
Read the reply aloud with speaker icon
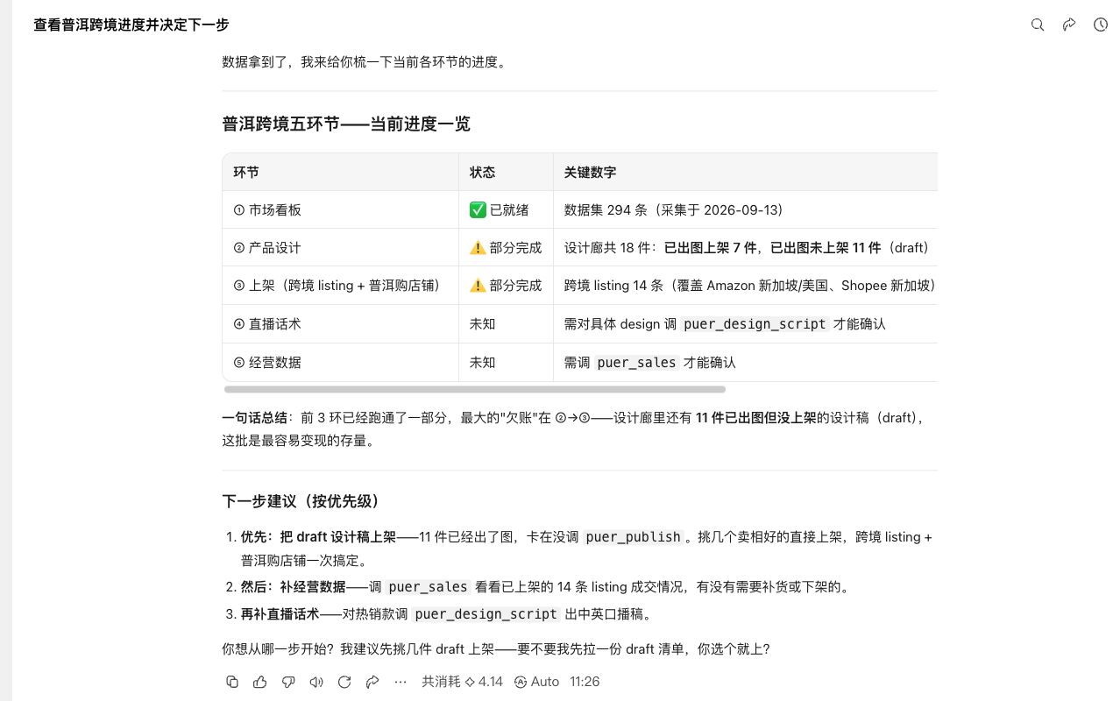[x=316, y=682]
